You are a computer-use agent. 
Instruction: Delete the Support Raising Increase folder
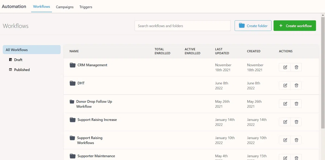pyautogui.click(x=296, y=122)
